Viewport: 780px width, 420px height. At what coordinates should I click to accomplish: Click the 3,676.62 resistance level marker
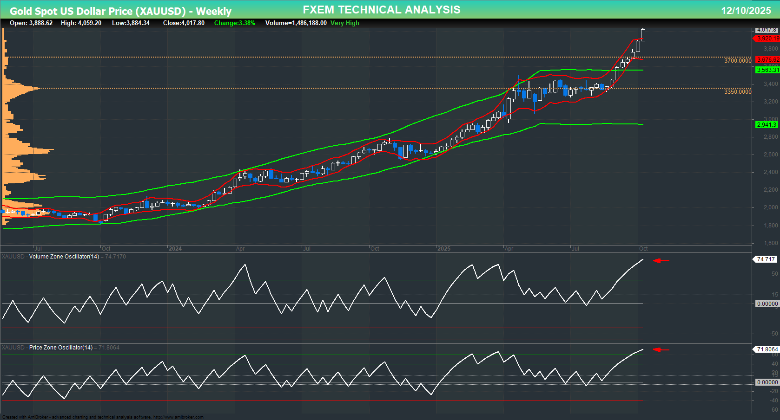766,60
